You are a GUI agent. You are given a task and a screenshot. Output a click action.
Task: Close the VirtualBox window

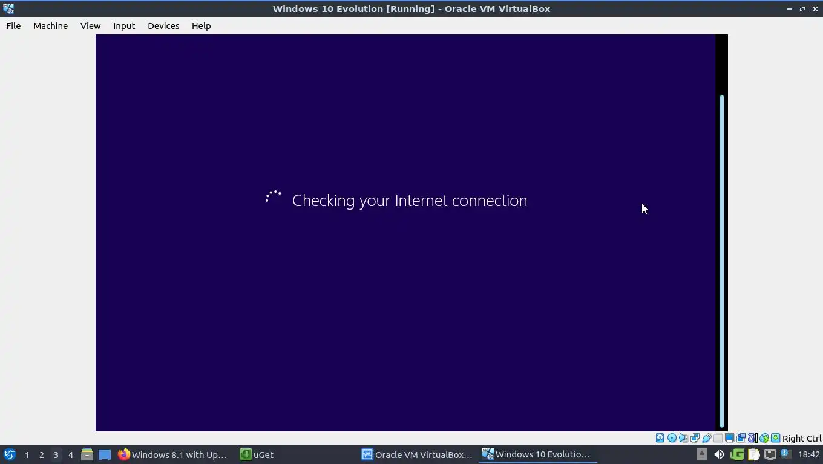[815, 9]
